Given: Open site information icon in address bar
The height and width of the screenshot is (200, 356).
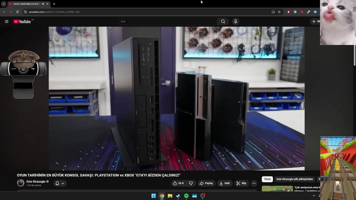Looking at the screenshot, I should coord(25,12).
